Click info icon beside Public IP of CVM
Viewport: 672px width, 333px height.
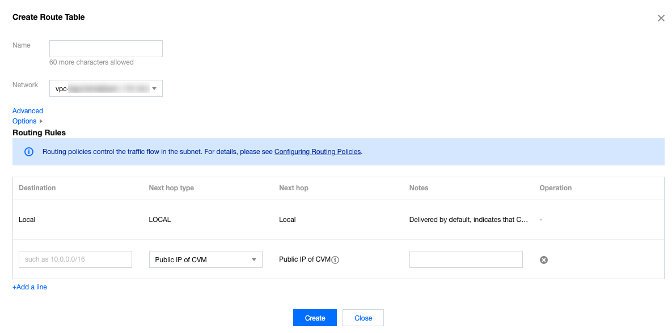[x=335, y=260]
